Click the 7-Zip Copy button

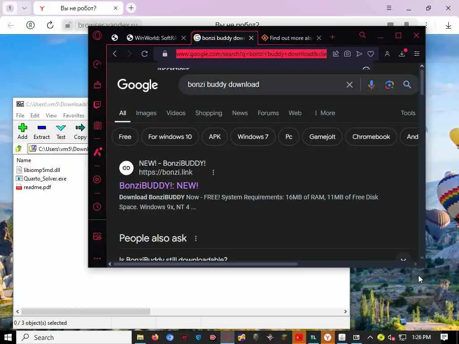tap(80, 131)
